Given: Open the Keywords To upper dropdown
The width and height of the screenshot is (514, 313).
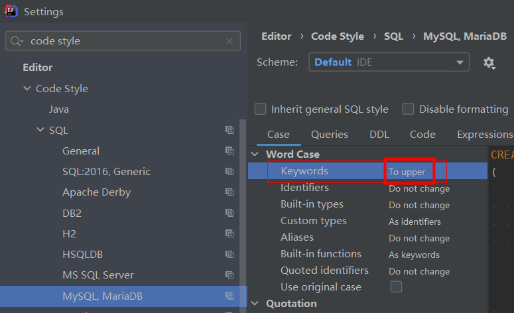Looking at the screenshot, I should (407, 172).
